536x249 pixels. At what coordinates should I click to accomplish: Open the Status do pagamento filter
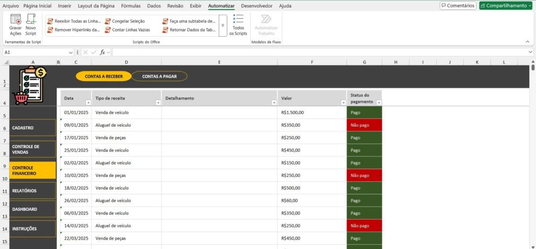pyautogui.click(x=379, y=103)
